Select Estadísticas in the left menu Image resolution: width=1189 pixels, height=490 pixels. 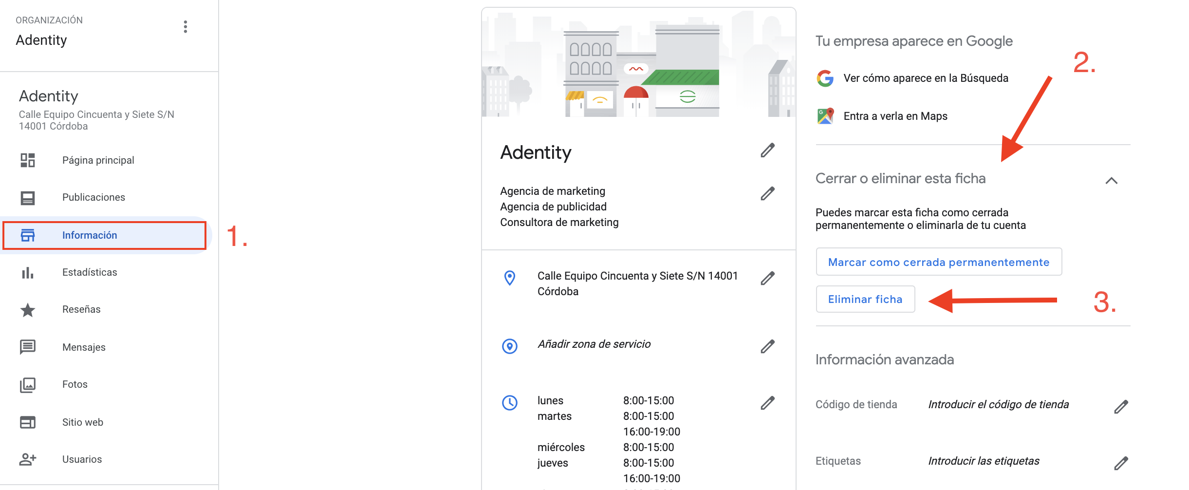tap(90, 272)
